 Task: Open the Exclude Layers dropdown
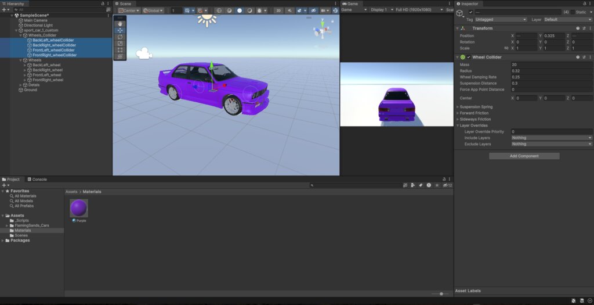[x=551, y=143]
